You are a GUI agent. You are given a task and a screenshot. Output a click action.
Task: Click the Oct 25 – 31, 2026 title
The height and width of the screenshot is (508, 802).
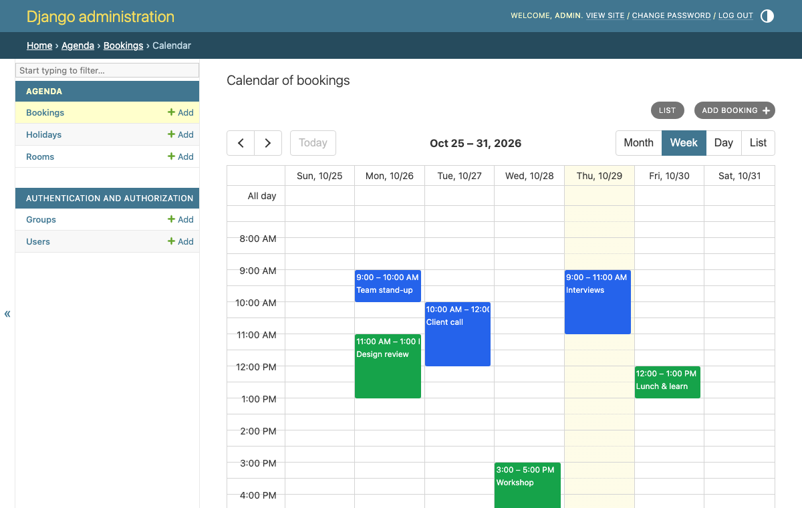475,143
